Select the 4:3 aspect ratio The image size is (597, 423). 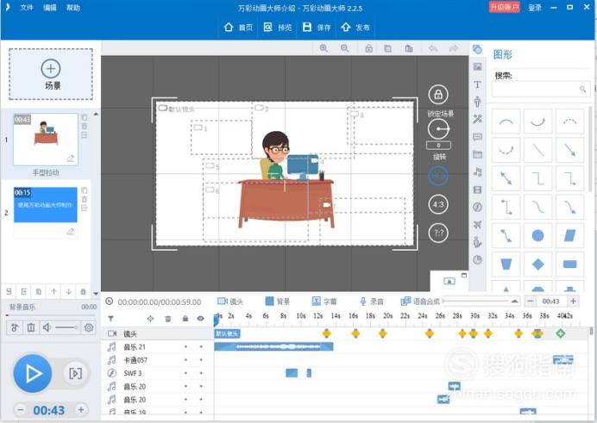(438, 204)
